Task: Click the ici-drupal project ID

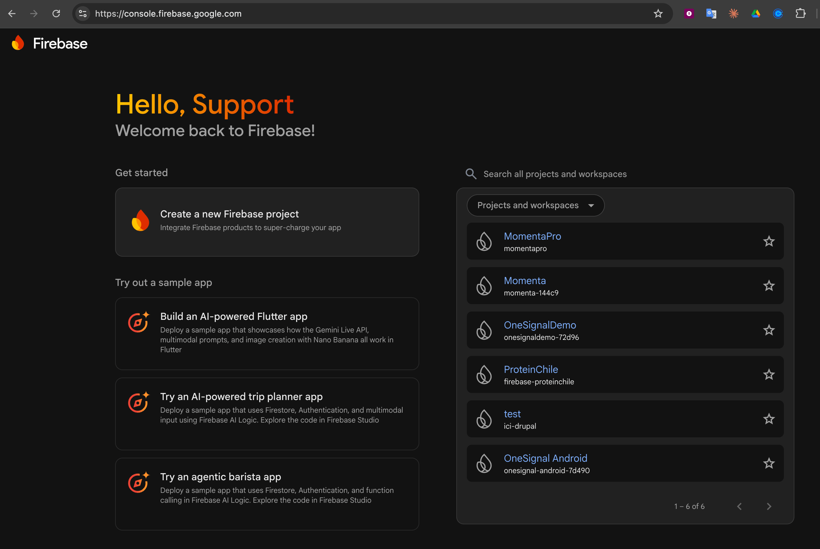Action: (x=520, y=427)
